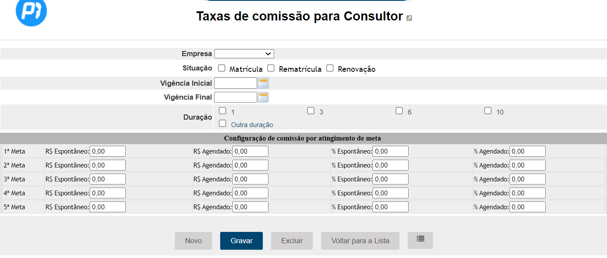
Task: Check the Matrícula checkbox
Action: [222, 68]
